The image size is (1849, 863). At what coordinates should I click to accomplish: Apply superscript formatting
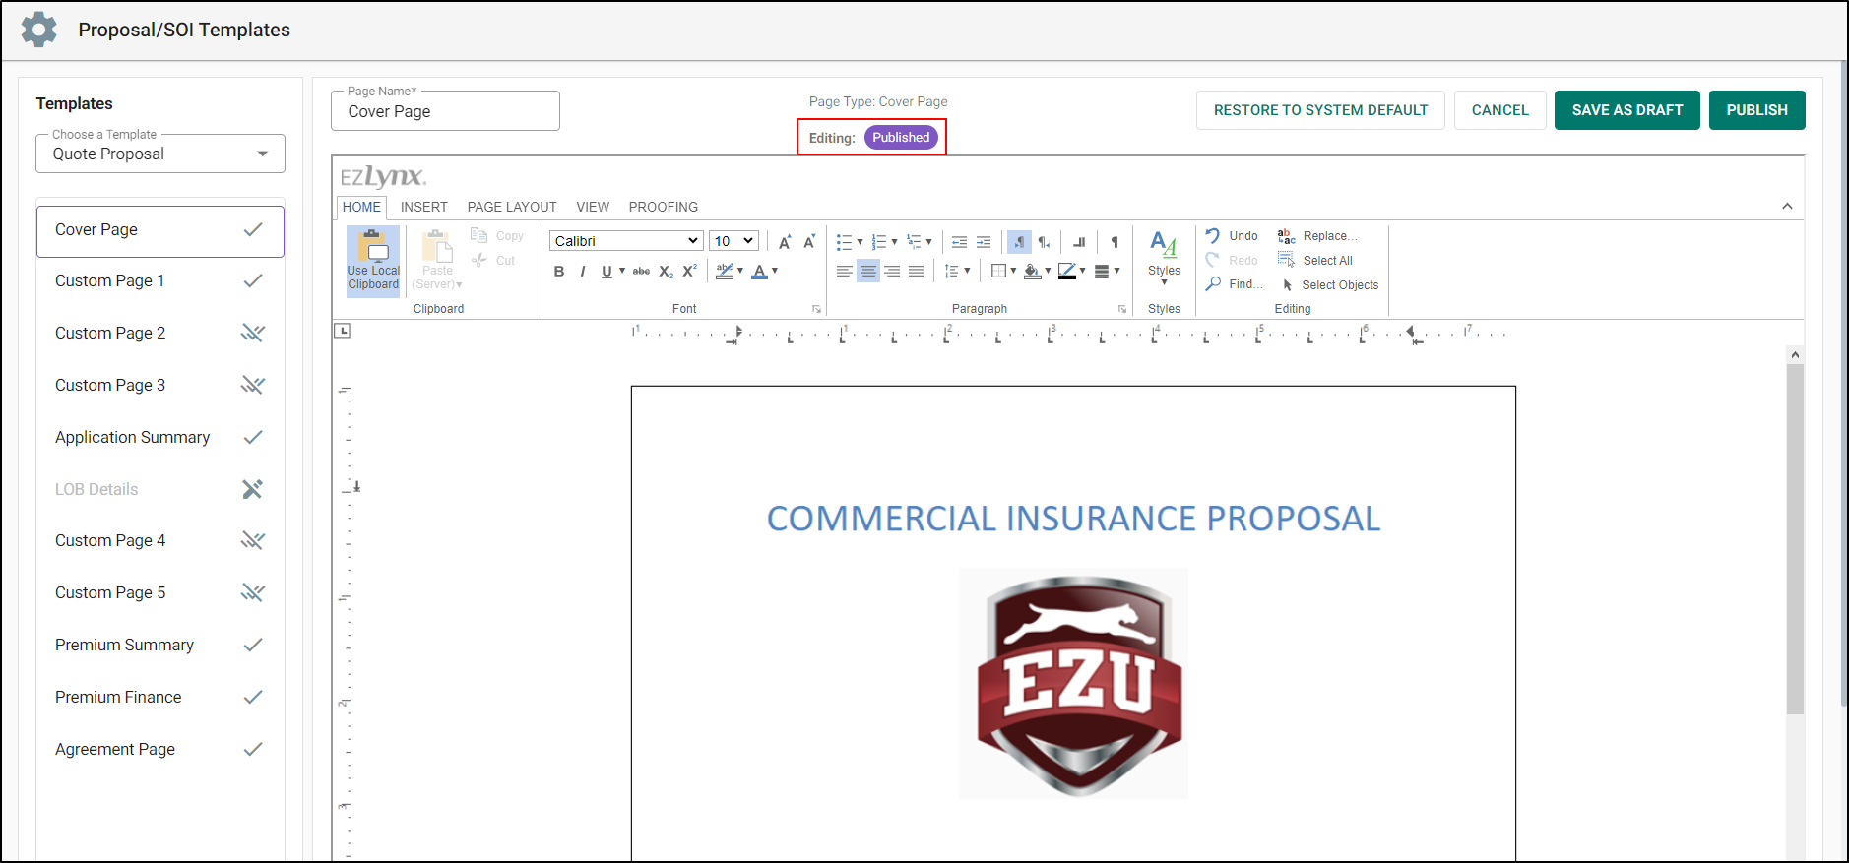pyautogui.click(x=690, y=272)
